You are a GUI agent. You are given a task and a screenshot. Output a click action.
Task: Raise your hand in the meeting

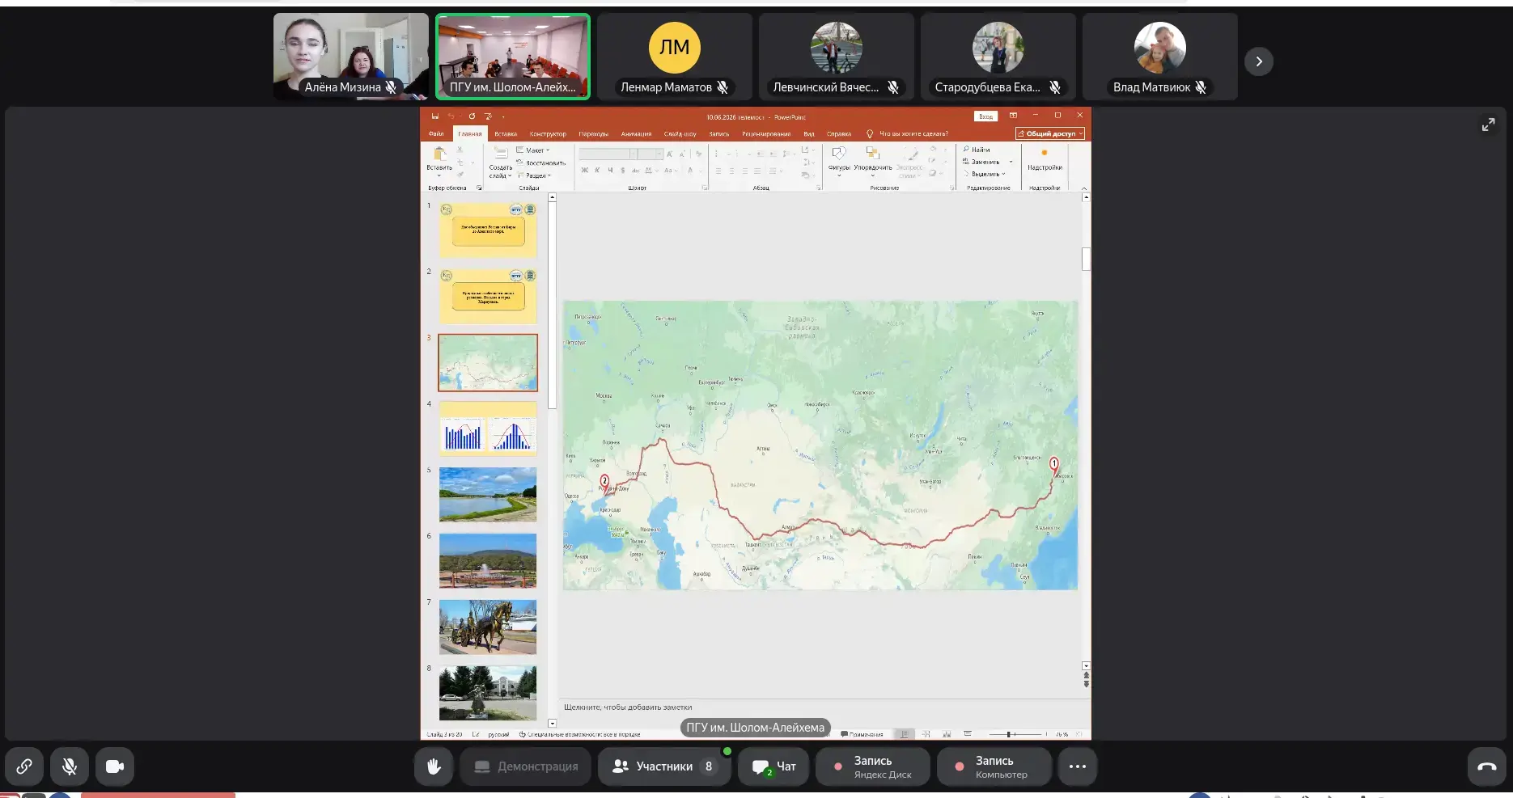(x=434, y=766)
